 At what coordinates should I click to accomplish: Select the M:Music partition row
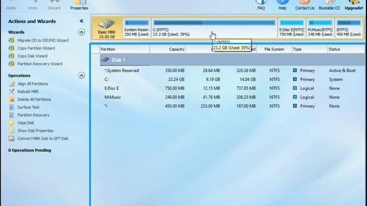coord(232,97)
